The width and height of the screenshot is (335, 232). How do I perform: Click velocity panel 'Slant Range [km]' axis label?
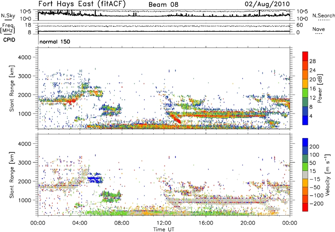(12, 175)
